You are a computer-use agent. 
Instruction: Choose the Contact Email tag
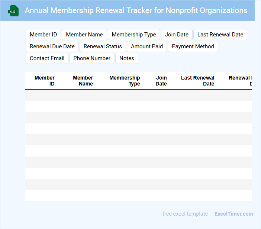pyautogui.click(x=47, y=58)
